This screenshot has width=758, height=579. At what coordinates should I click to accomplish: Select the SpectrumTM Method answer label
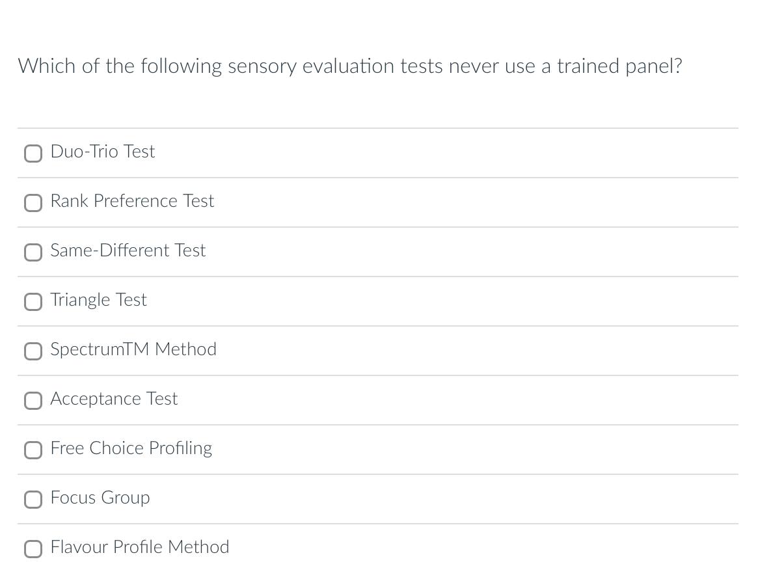coord(133,349)
